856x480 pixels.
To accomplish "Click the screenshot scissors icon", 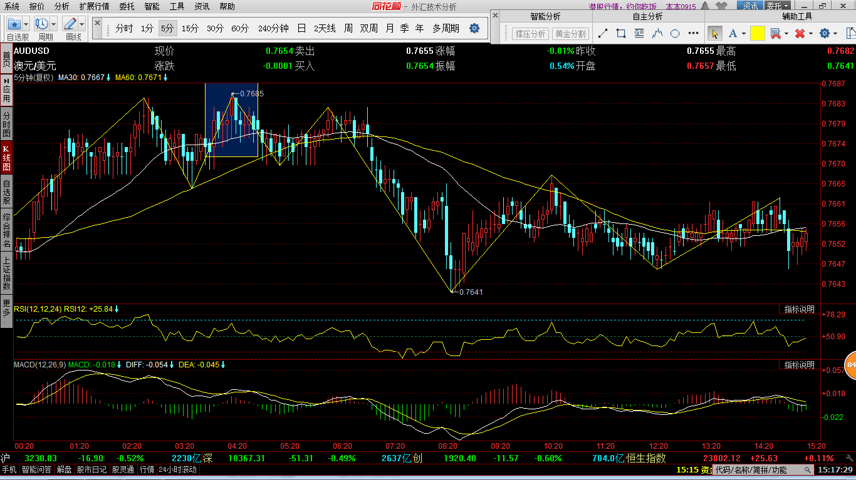I will pos(775,34).
